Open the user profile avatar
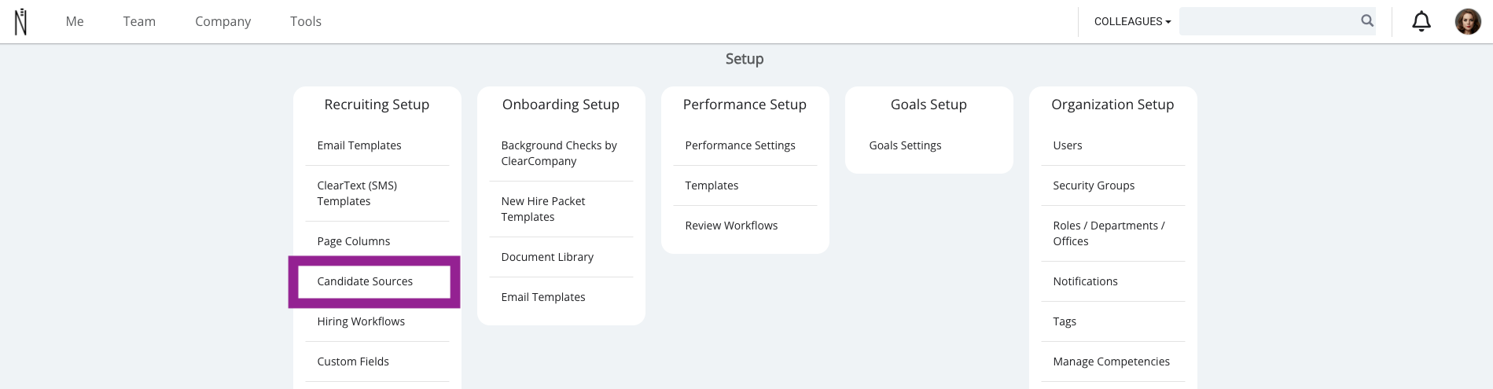Image resolution: width=1493 pixels, height=389 pixels. [x=1468, y=21]
